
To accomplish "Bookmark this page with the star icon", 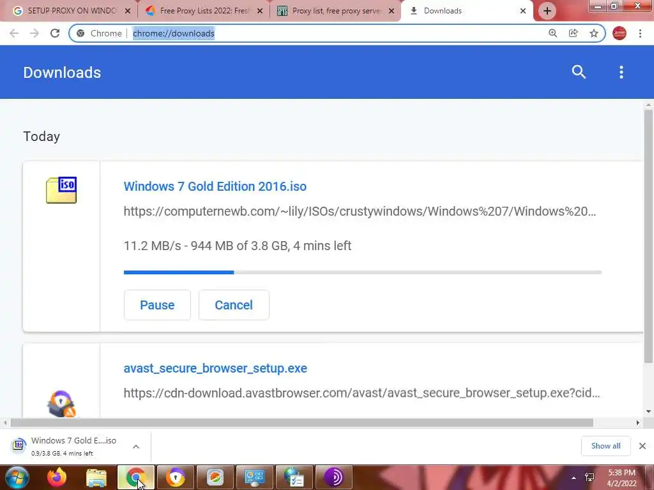I will pyautogui.click(x=593, y=33).
